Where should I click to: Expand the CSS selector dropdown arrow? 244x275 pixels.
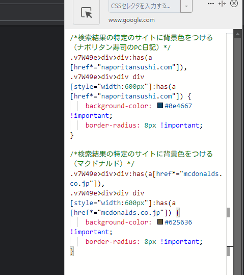pyautogui.click(x=186, y=6)
